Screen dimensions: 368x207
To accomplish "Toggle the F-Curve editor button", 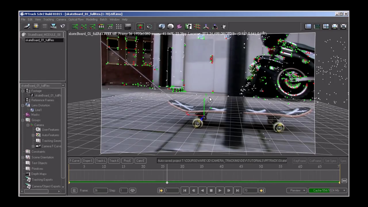I will 74,161.
